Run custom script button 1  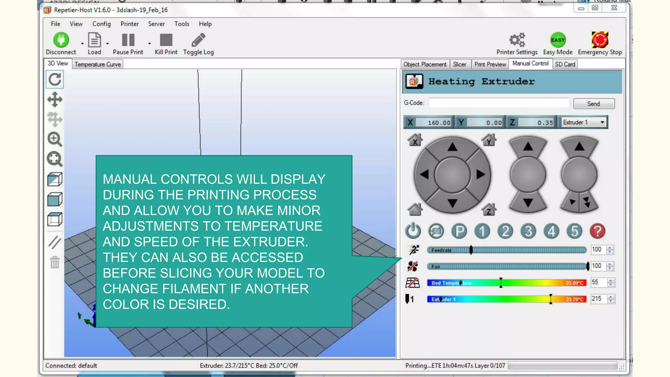click(x=482, y=231)
